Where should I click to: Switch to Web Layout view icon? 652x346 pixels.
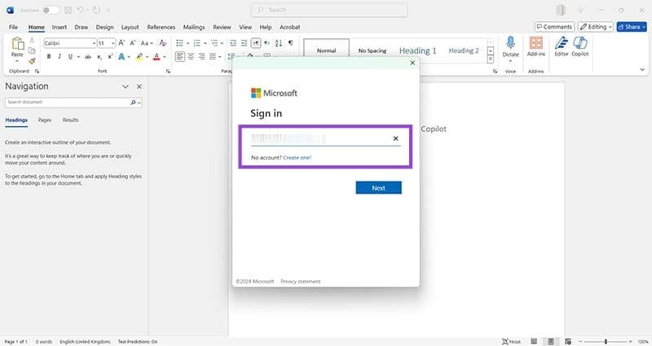pyautogui.click(x=568, y=341)
